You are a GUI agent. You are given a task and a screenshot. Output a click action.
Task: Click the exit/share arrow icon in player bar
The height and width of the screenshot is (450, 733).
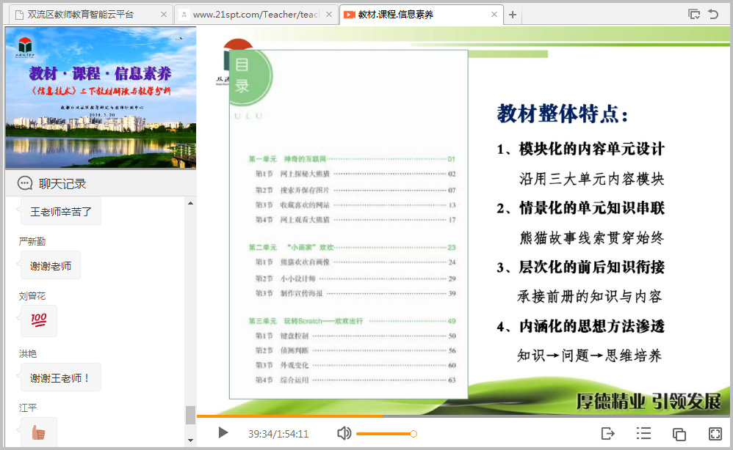[607, 433]
